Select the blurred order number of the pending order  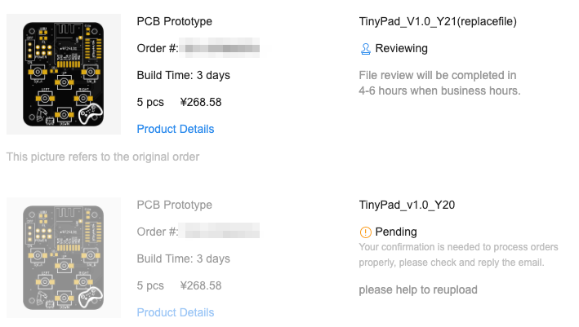coord(219,232)
